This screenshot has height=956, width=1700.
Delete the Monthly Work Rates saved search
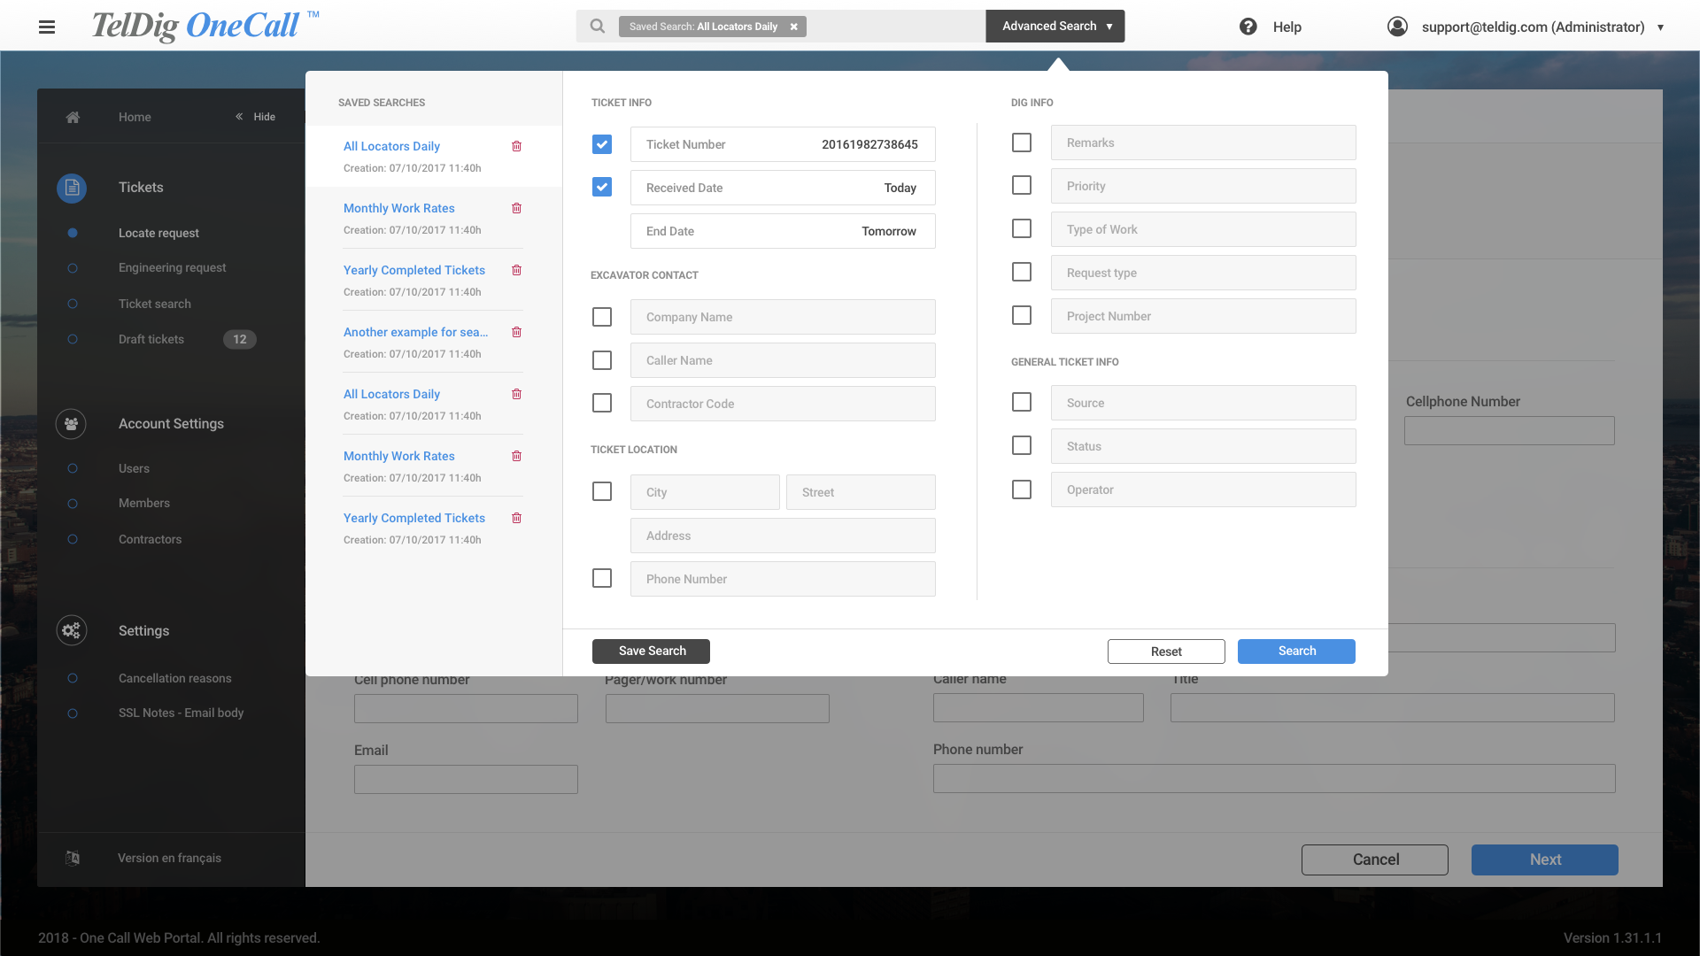coord(517,208)
